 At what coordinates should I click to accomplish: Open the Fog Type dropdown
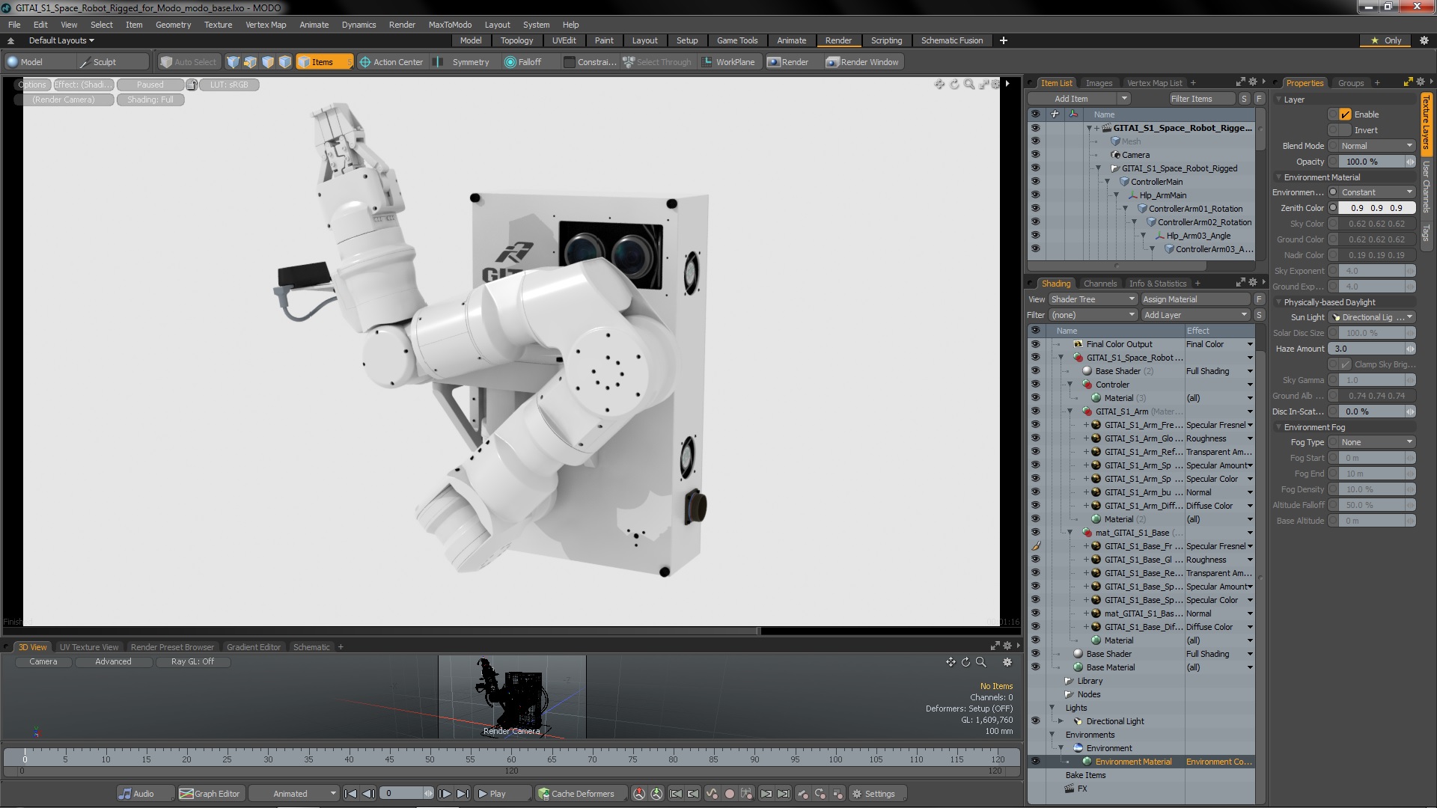coord(1376,442)
